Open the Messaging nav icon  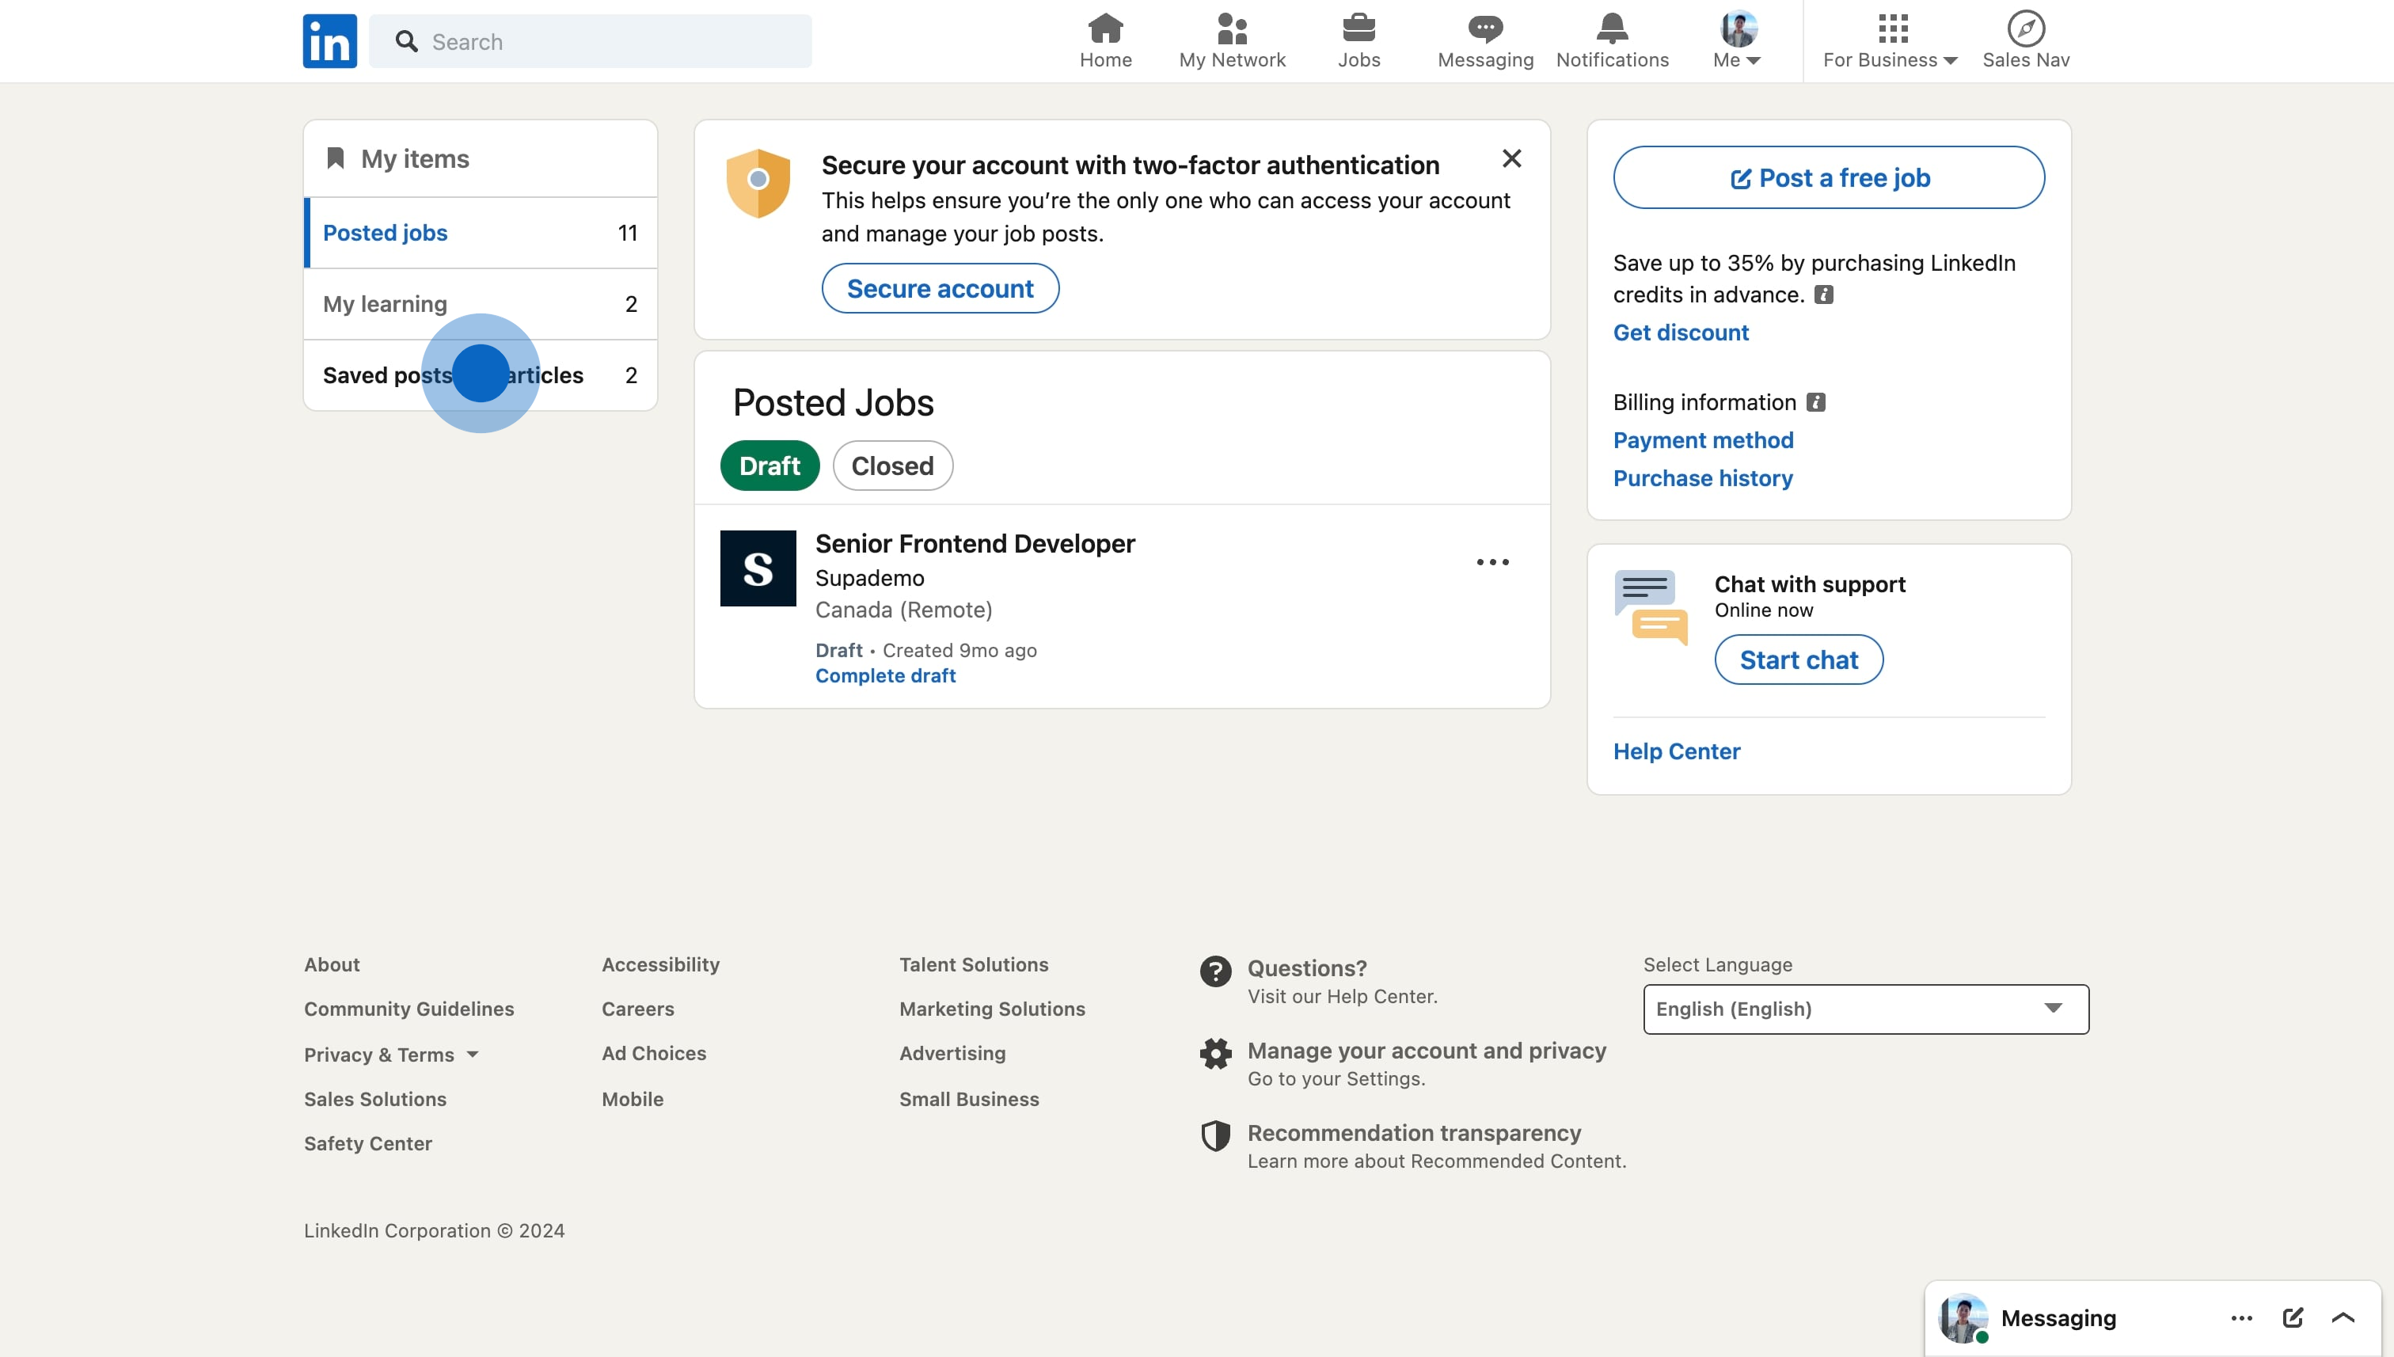(1484, 30)
